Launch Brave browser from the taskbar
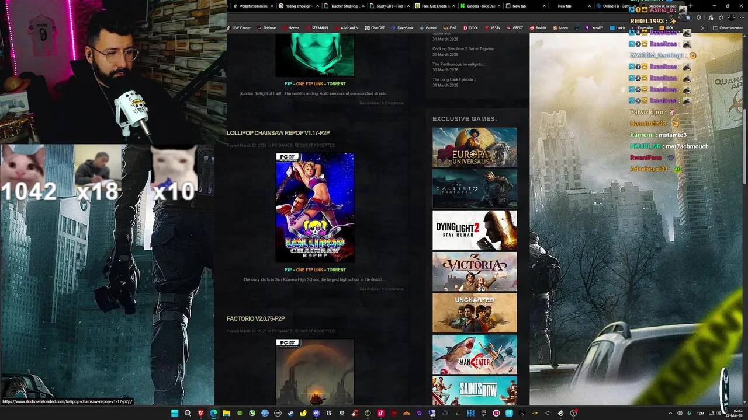 (x=200, y=413)
